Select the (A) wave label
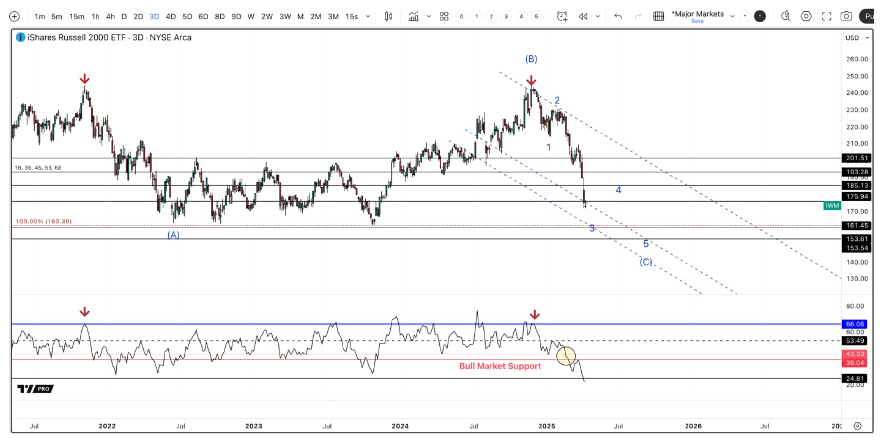 [173, 235]
